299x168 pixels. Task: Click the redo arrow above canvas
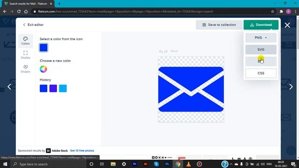[x=166, y=51]
